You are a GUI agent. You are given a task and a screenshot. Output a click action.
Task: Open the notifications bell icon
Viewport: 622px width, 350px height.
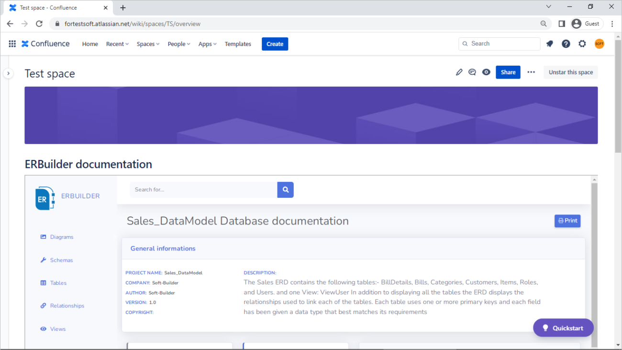(x=550, y=44)
